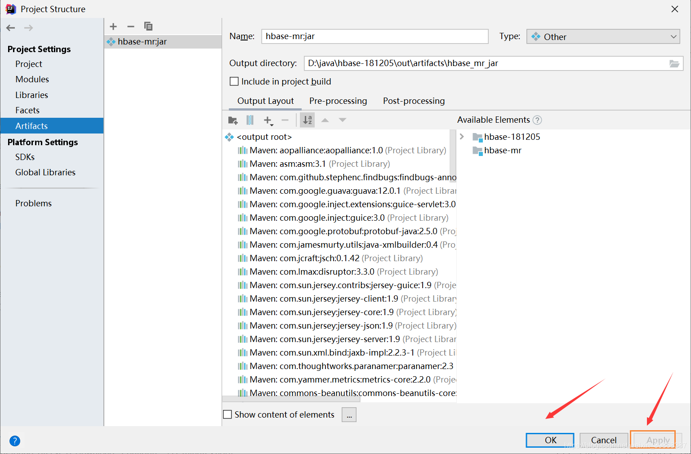Toggle Show content of elements checkbox
Image resolution: width=691 pixels, height=454 pixels.
pyautogui.click(x=228, y=414)
